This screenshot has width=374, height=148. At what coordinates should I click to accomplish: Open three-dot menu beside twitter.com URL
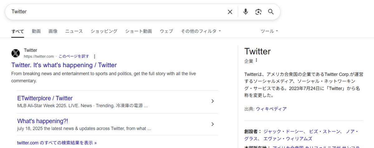point(95,57)
